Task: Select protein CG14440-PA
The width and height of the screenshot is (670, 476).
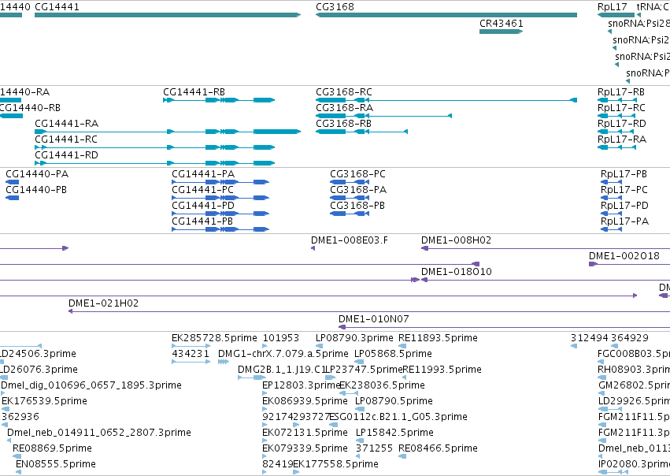Action: (12, 182)
